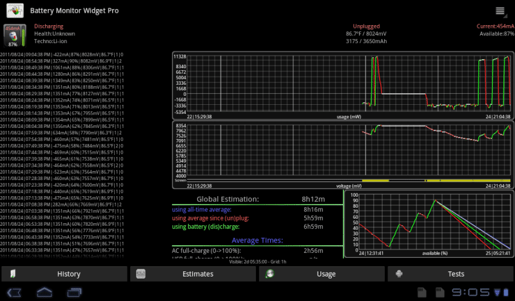Select history row 07:59:38 PM 634mA
Screen dimensions: 515x301
pyautogui.click(x=61, y=132)
